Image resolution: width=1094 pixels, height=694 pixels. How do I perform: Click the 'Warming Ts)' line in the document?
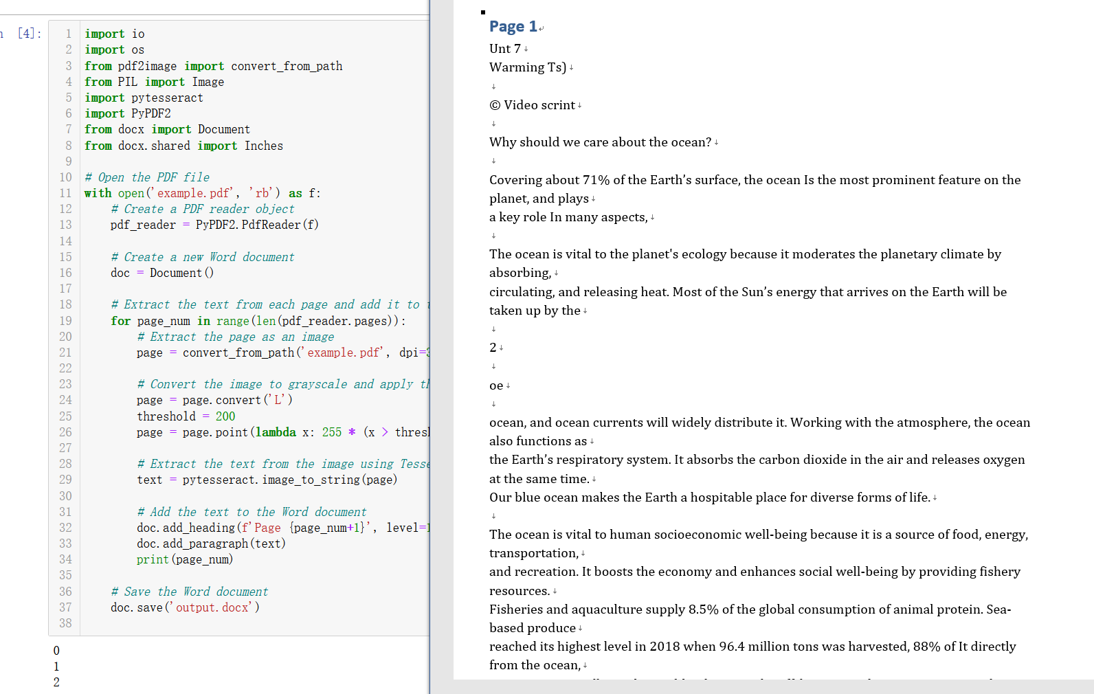click(x=528, y=67)
